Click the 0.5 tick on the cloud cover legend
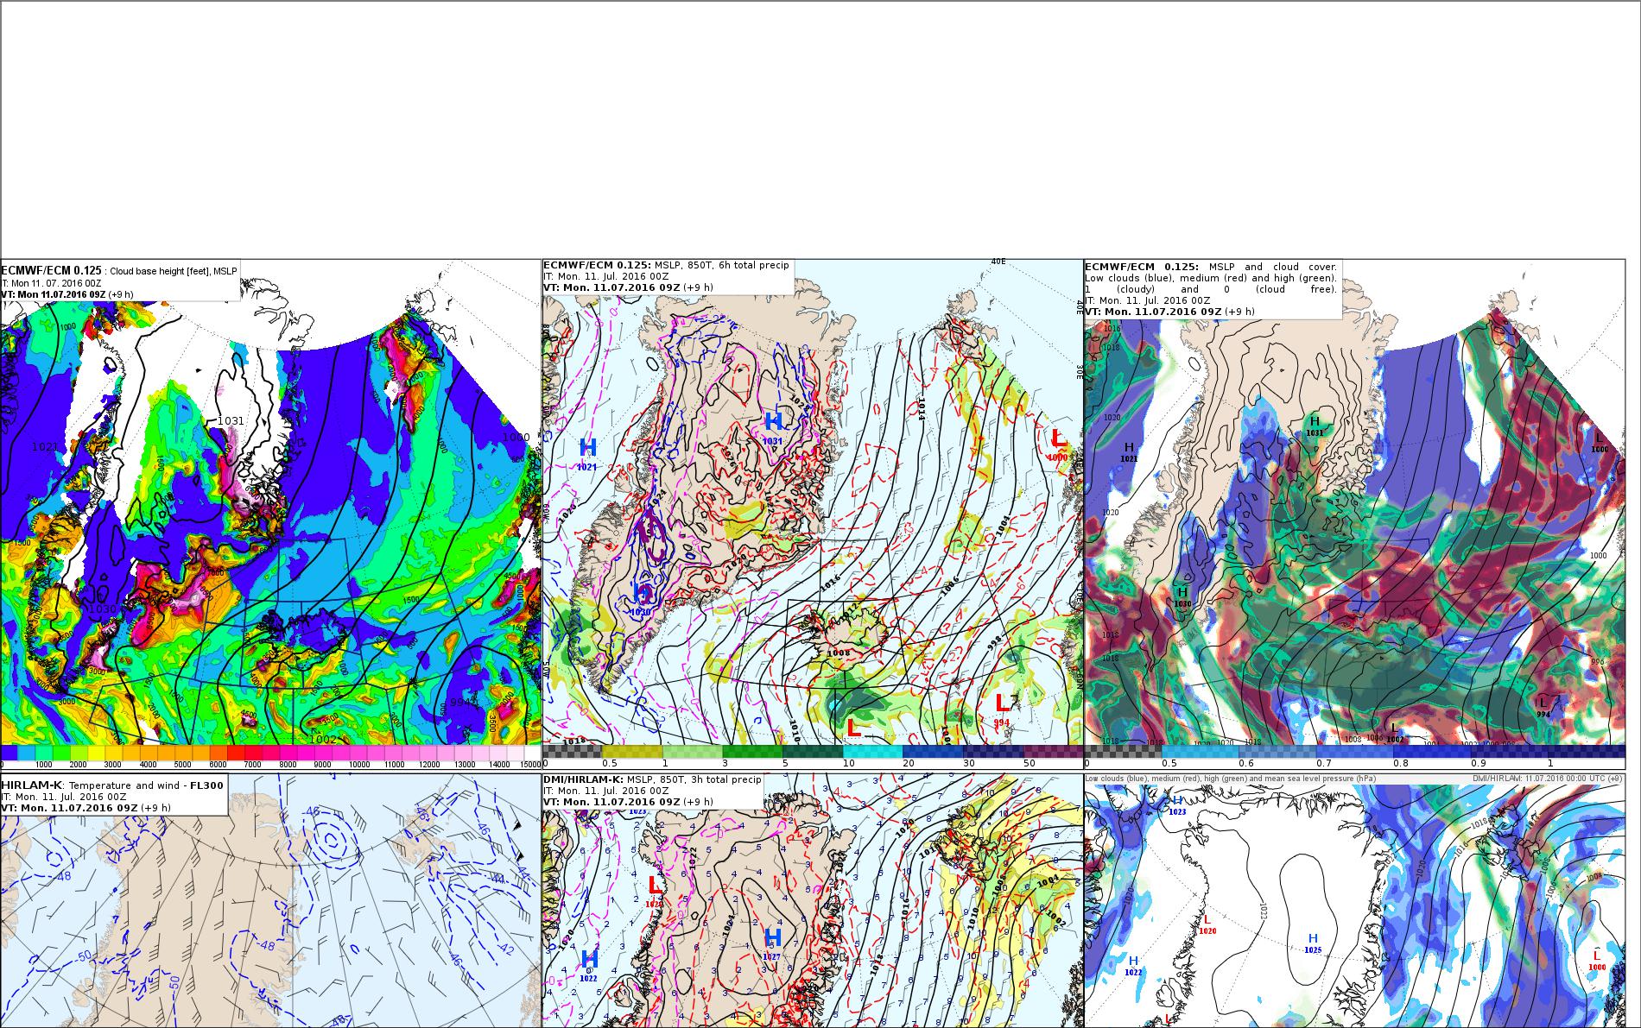Viewport: 1641px width, 1028px height. (1169, 764)
